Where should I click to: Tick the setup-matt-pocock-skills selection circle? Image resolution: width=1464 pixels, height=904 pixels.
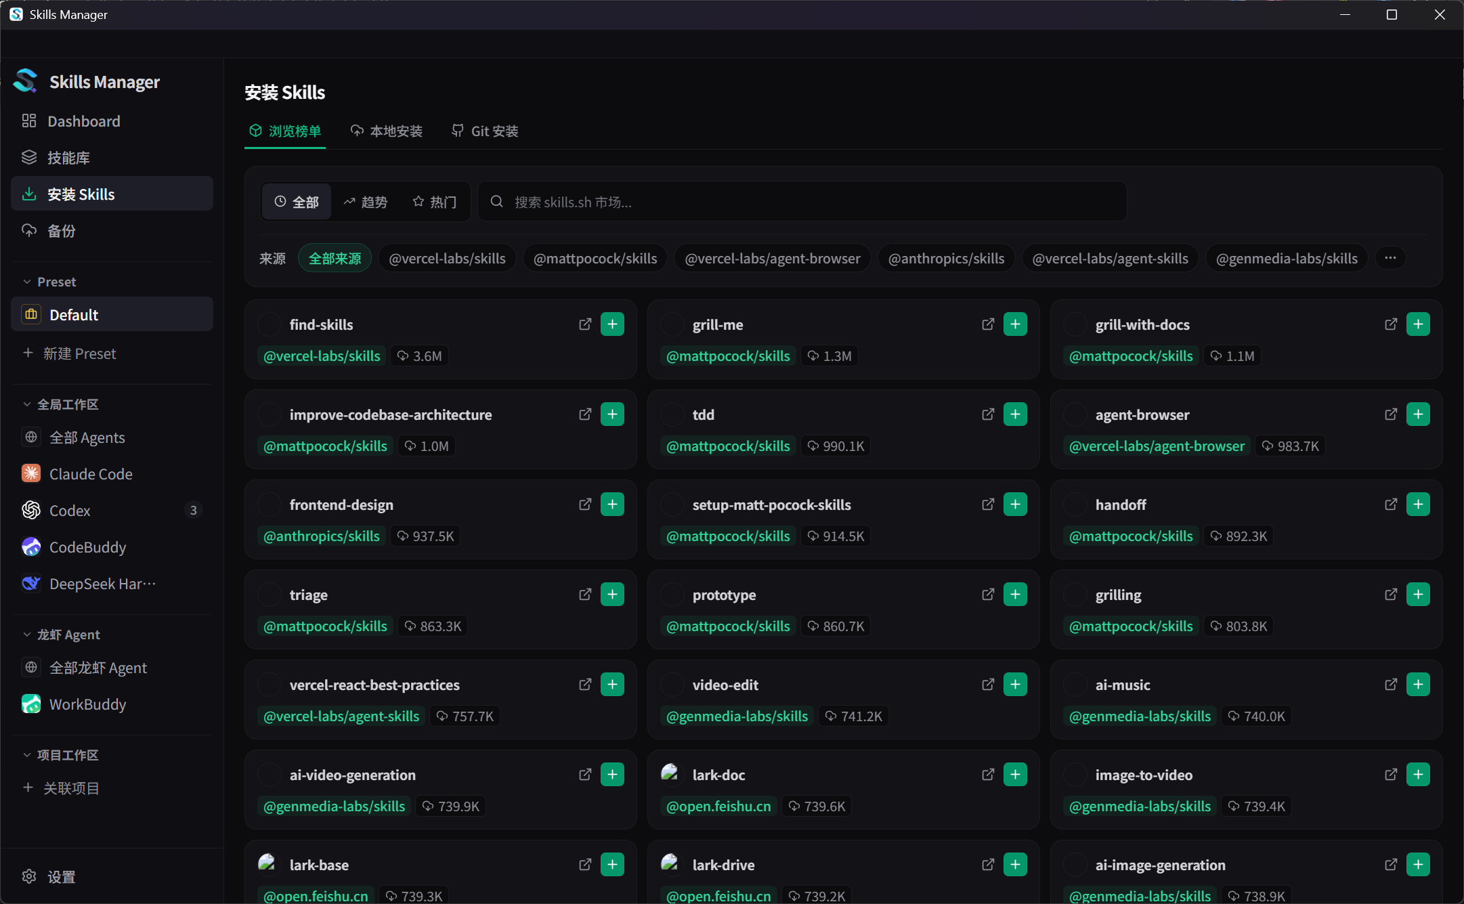pyautogui.click(x=672, y=504)
